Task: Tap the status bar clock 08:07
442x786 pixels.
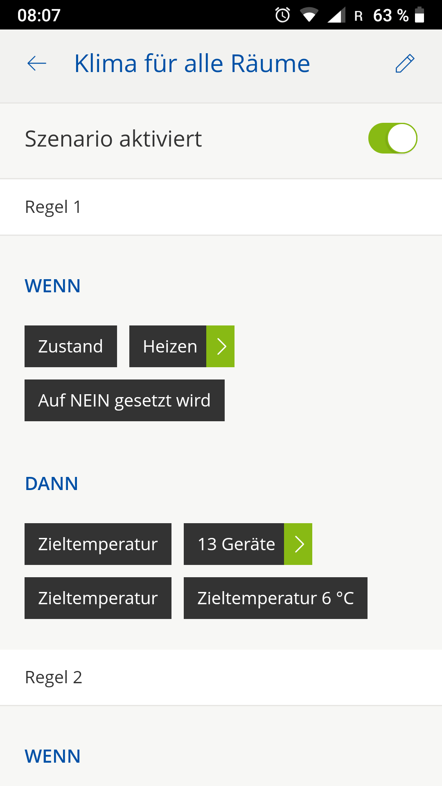Action: pos(39,15)
